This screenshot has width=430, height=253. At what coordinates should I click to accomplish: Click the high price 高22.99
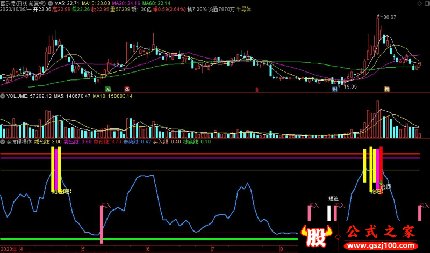61,10
